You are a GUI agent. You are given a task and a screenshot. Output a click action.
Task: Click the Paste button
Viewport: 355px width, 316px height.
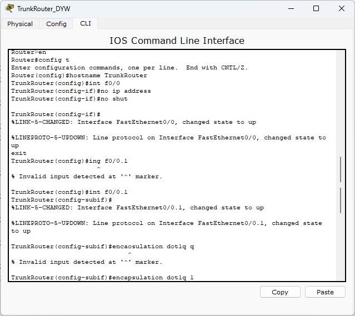pyautogui.click(x=325, y=292)
